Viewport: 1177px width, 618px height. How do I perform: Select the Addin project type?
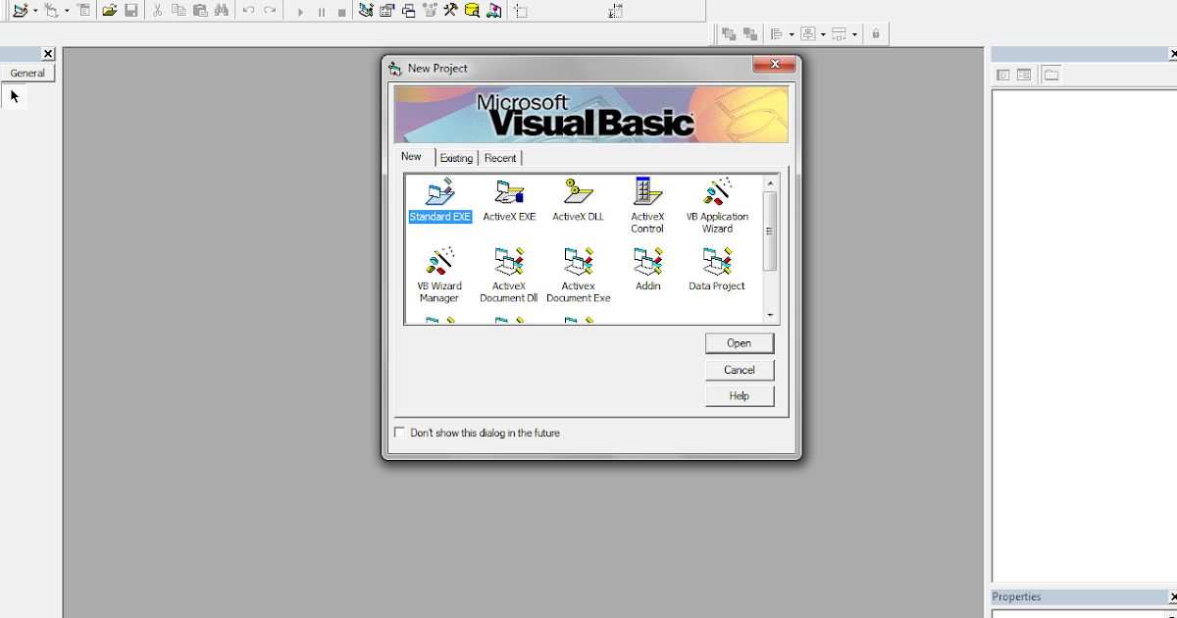[647, 270]
